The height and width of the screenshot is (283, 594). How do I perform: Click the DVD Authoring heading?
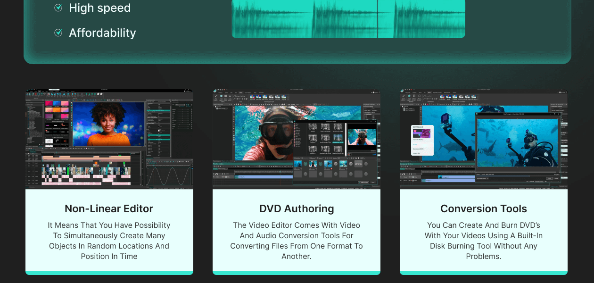point(297,208)
